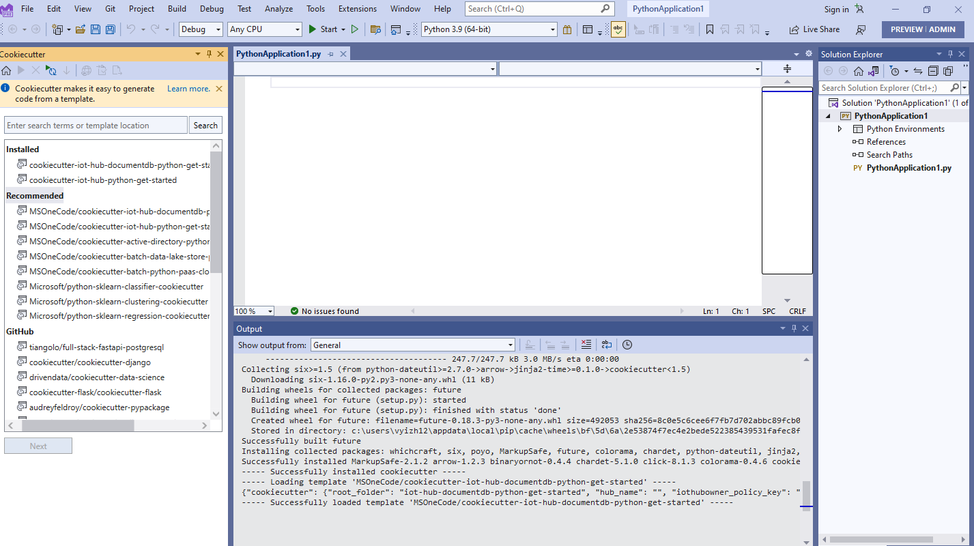This screenshot has width=974, height=546.
Task: Collapse all nodes in Solution Explorer
Action: point(933,70)
